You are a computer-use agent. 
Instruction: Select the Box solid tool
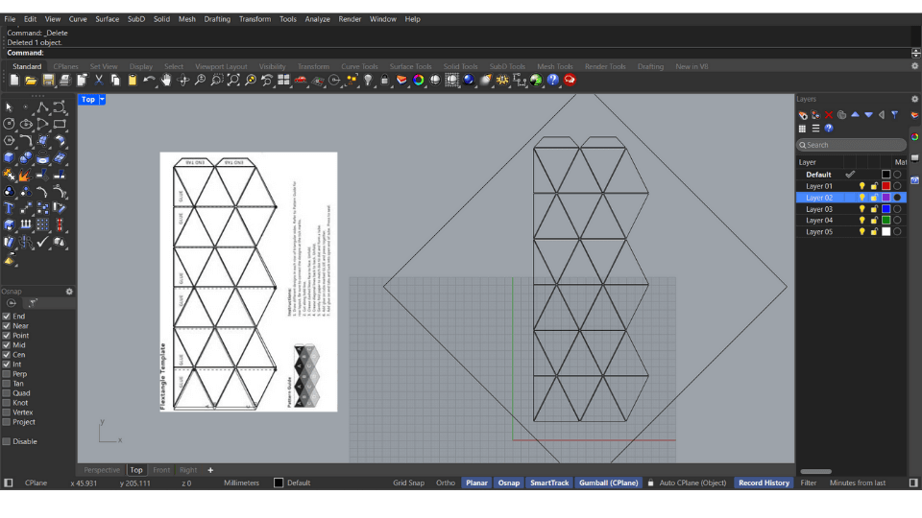pos(10,158)
